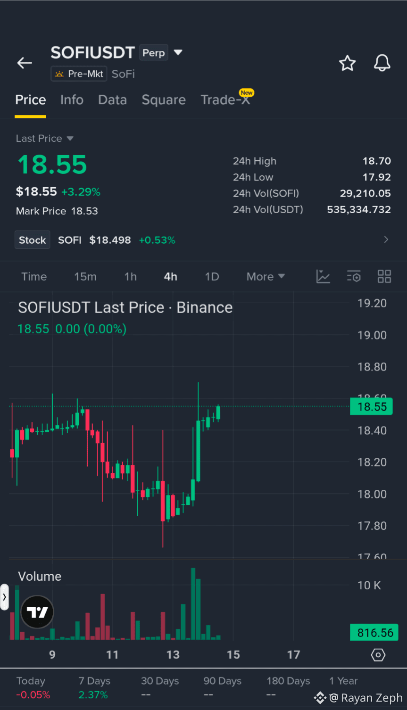This screenshot has width=407, height=710.
Task: Click the 90 Days performance stat
Action: click(x=222, y=688)
